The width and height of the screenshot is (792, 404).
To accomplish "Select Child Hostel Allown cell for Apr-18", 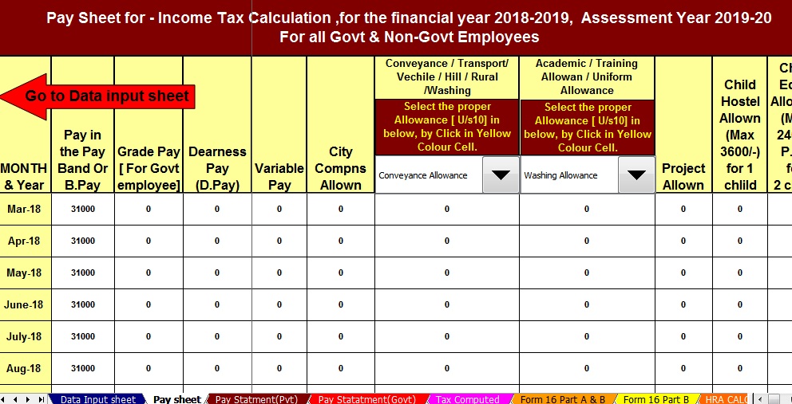I will (740, 241).
